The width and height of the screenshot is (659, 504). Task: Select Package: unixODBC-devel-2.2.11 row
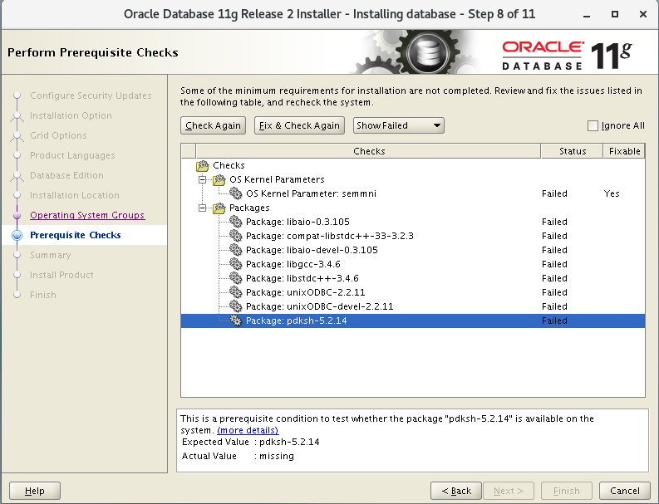pyautogui.click(x=413, y=306)
